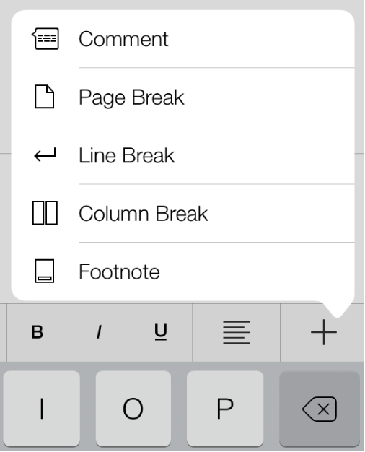Toggle underline formatting with U

pos(160,332)
